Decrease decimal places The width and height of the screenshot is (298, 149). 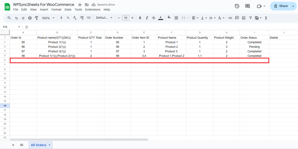pyautogui.click(x=75, y=18)
